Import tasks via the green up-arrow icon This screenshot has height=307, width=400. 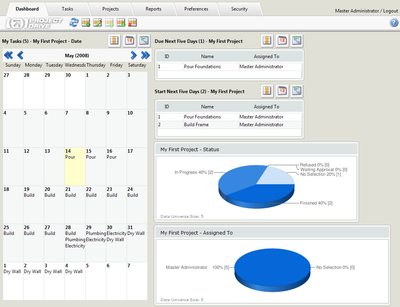coord(109,23)
